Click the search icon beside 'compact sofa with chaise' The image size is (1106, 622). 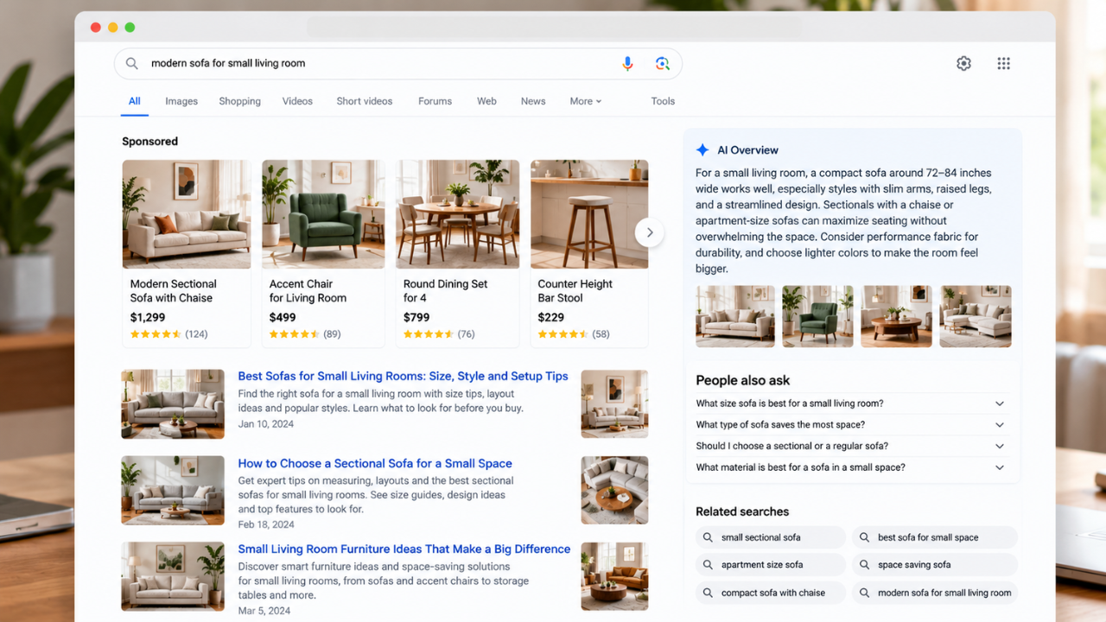click(x=708, y=593)
